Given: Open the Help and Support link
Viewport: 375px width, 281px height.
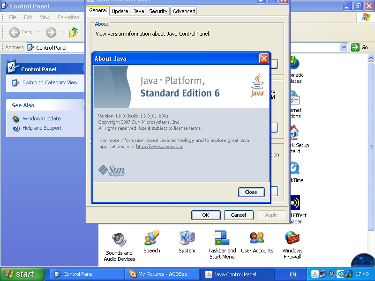Looking at the screenshot, I should coord(42,128).
